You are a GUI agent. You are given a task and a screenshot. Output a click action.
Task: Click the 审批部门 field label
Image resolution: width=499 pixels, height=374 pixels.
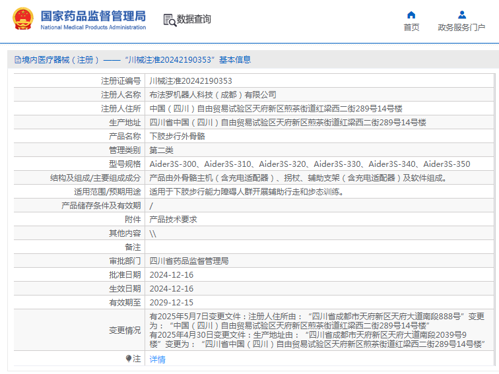pos(125,261)
